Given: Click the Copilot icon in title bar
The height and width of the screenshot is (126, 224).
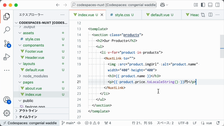Looking at the screenshot, I should (162, 5).
